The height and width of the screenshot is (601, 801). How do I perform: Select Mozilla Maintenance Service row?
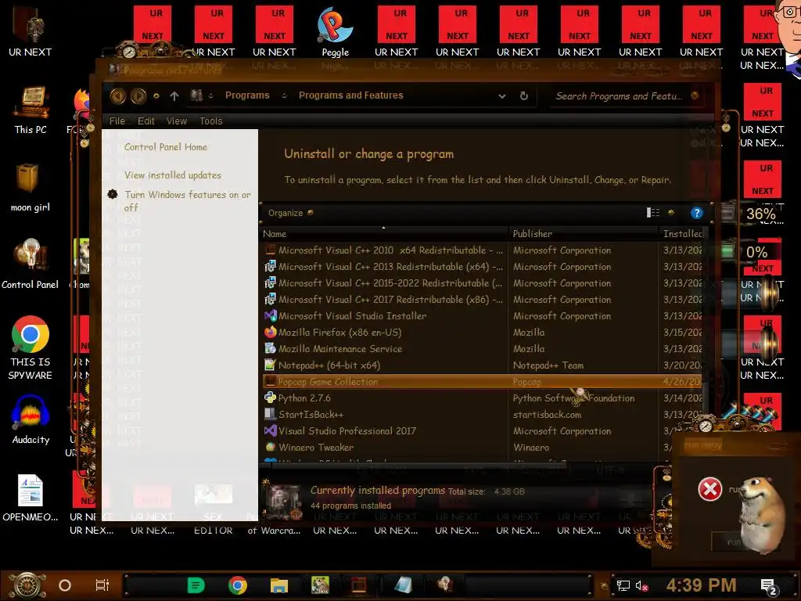click(481, 348)
